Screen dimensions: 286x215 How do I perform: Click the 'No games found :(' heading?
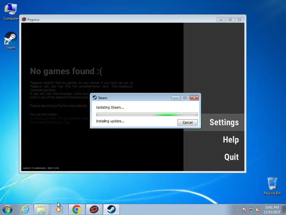[66, 71]
